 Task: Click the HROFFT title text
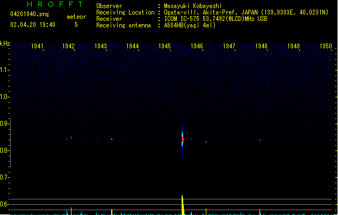click(55, 4)
